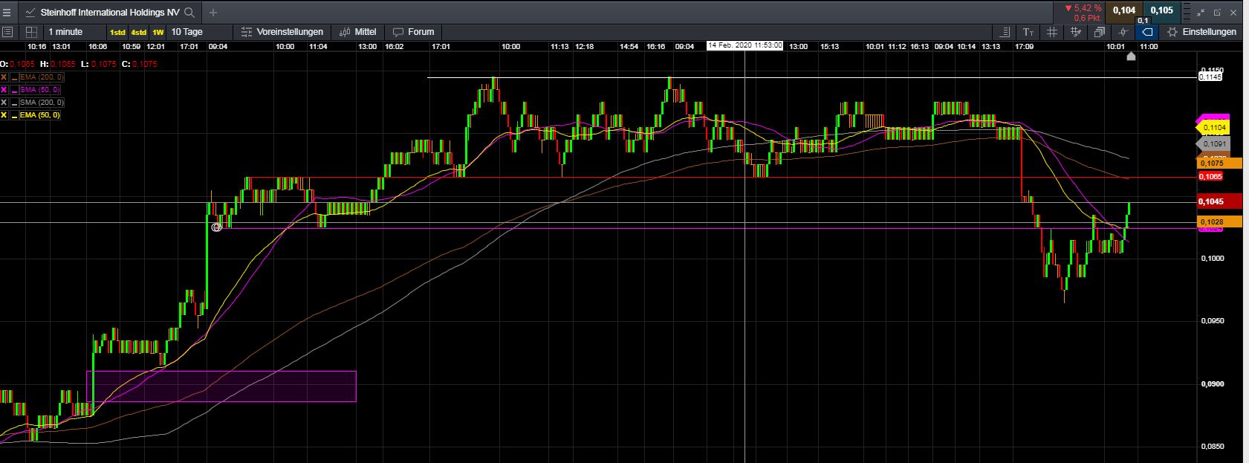The image size is (1249, 463).
Task: Click the current price 0,1045 label
Action: (x=1219, y=201)
